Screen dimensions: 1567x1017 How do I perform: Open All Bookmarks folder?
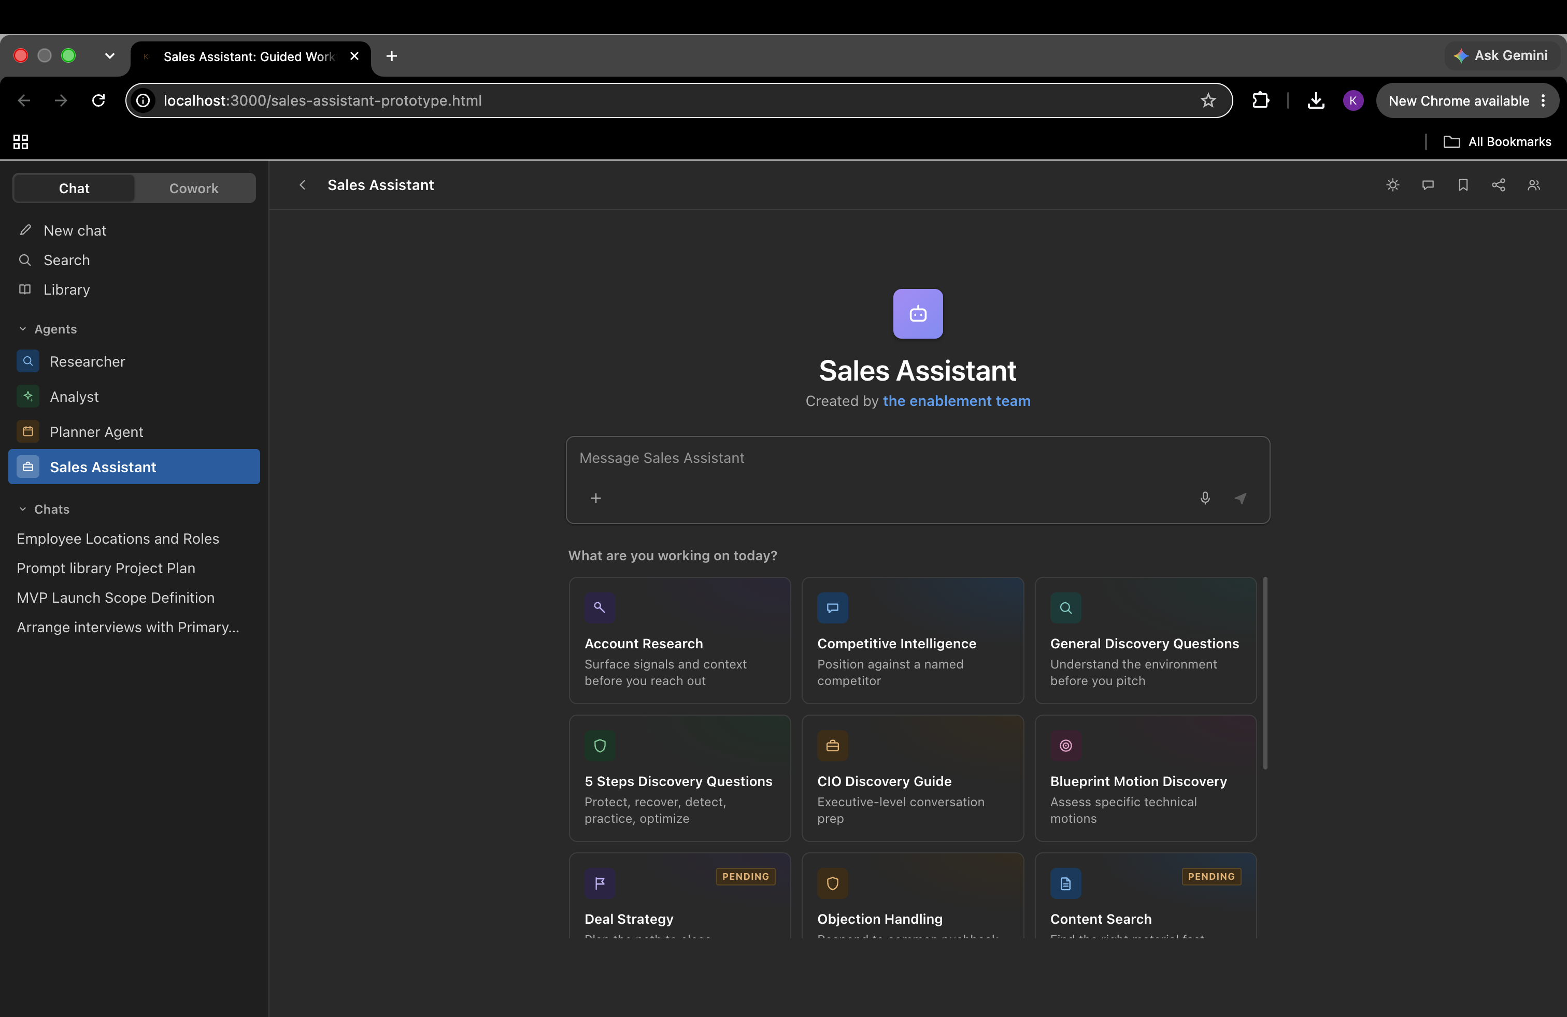click(x=1497, y=141)
